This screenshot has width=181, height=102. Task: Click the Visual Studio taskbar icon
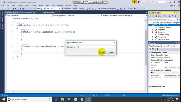tap(88, 99)
